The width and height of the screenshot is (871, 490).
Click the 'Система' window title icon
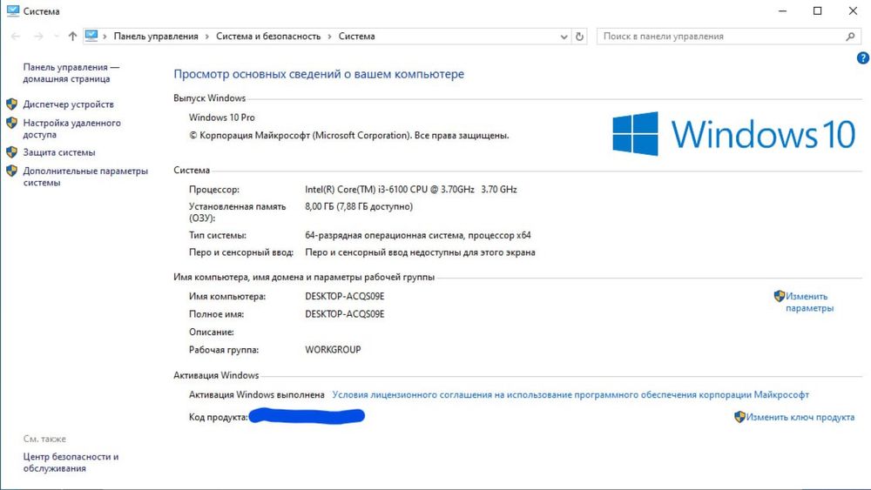[12, 10]
